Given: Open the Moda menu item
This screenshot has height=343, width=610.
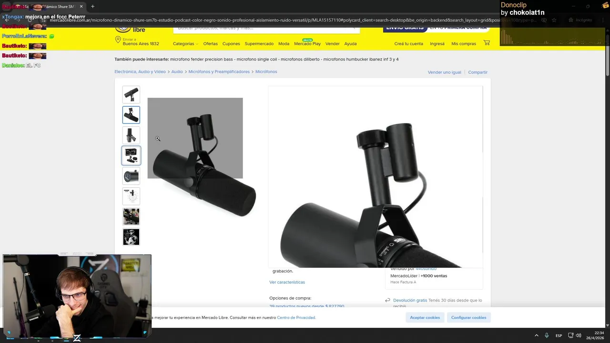Looking at the screenshot, I should (x=284, y=43).
